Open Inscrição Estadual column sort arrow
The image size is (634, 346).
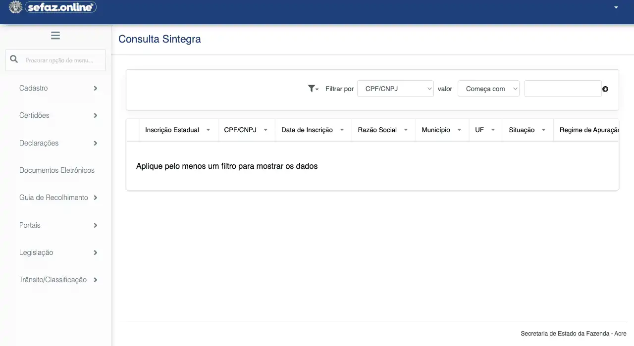pyautogui.click(x=208, y=130)
